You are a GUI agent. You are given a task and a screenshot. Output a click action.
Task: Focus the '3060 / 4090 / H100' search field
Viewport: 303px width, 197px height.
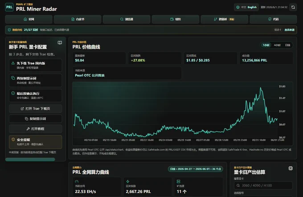click(263, 185)
